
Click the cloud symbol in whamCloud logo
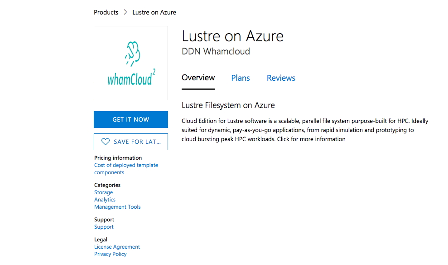[132, 54]
